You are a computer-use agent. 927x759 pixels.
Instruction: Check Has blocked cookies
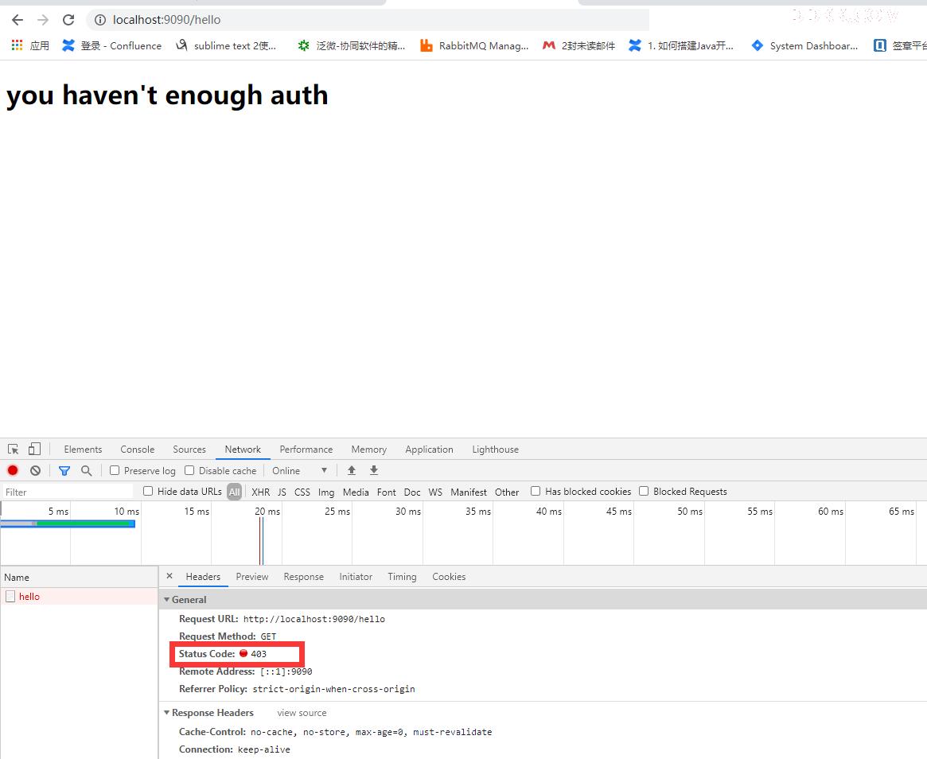click(x=536, y=491)
